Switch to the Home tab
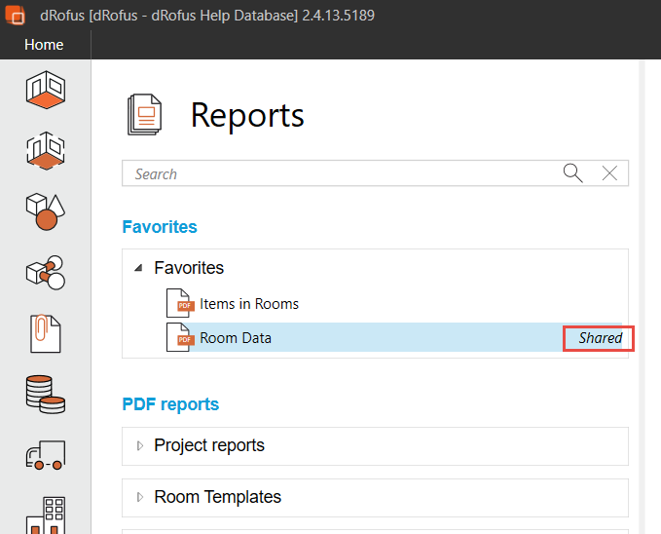 point(44,45)
